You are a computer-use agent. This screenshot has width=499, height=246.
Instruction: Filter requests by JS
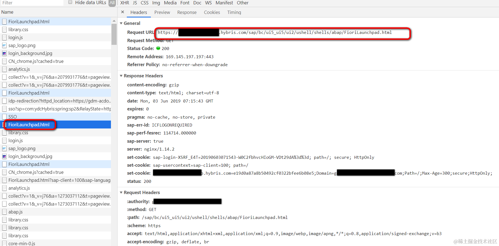[135, 3]
